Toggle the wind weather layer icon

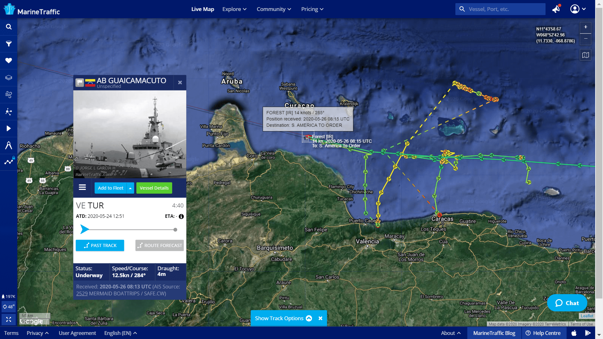tap(8, 94)
